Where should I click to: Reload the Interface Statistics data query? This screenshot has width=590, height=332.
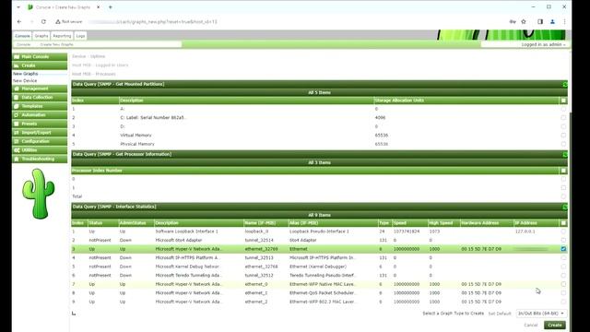(565, 207)
